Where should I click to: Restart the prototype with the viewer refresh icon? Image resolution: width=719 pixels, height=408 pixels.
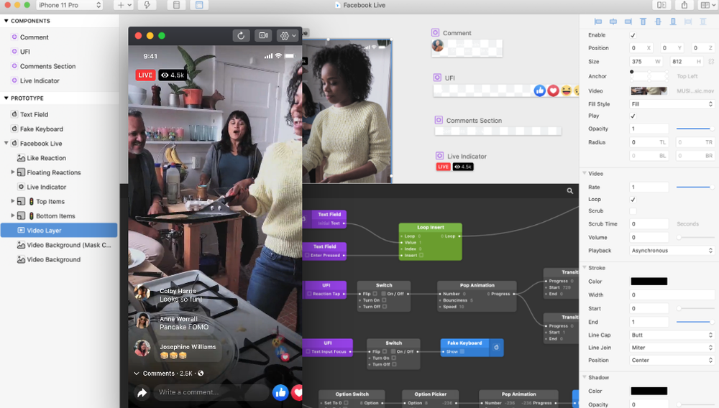[x=241, y=36]
